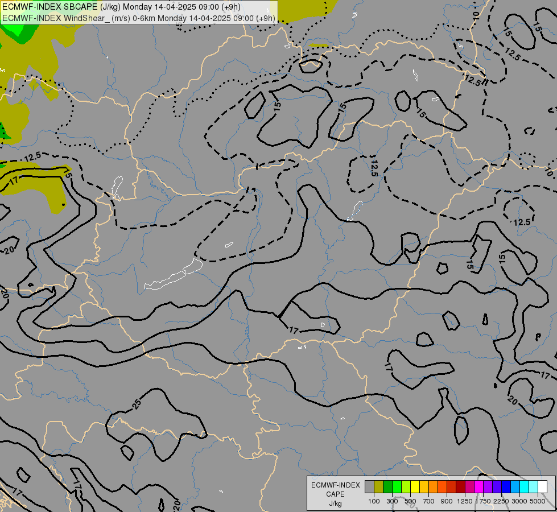This screenshot has height=512, width=557.
Task: Click the ECMWF-INDEX label in the legend
Action: pyautogui.click(x=335, y=485)
